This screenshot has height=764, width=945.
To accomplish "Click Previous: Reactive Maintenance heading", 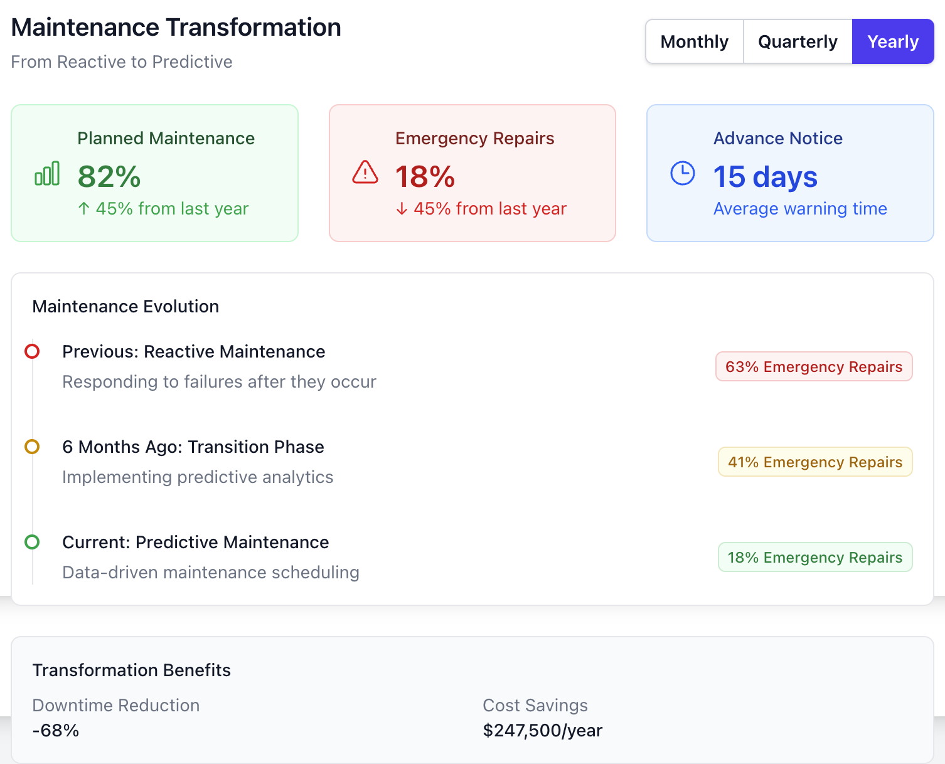I will 194,351.
